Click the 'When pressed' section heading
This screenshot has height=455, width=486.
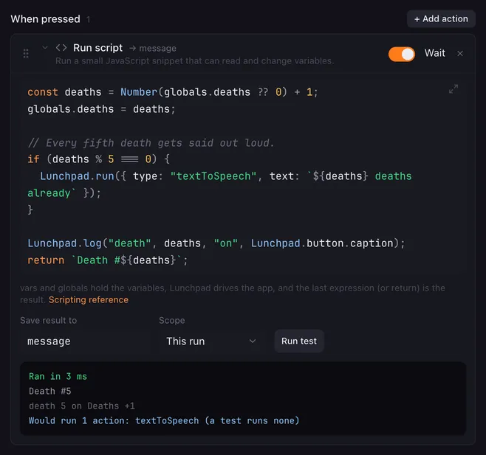tap(45, 19)
